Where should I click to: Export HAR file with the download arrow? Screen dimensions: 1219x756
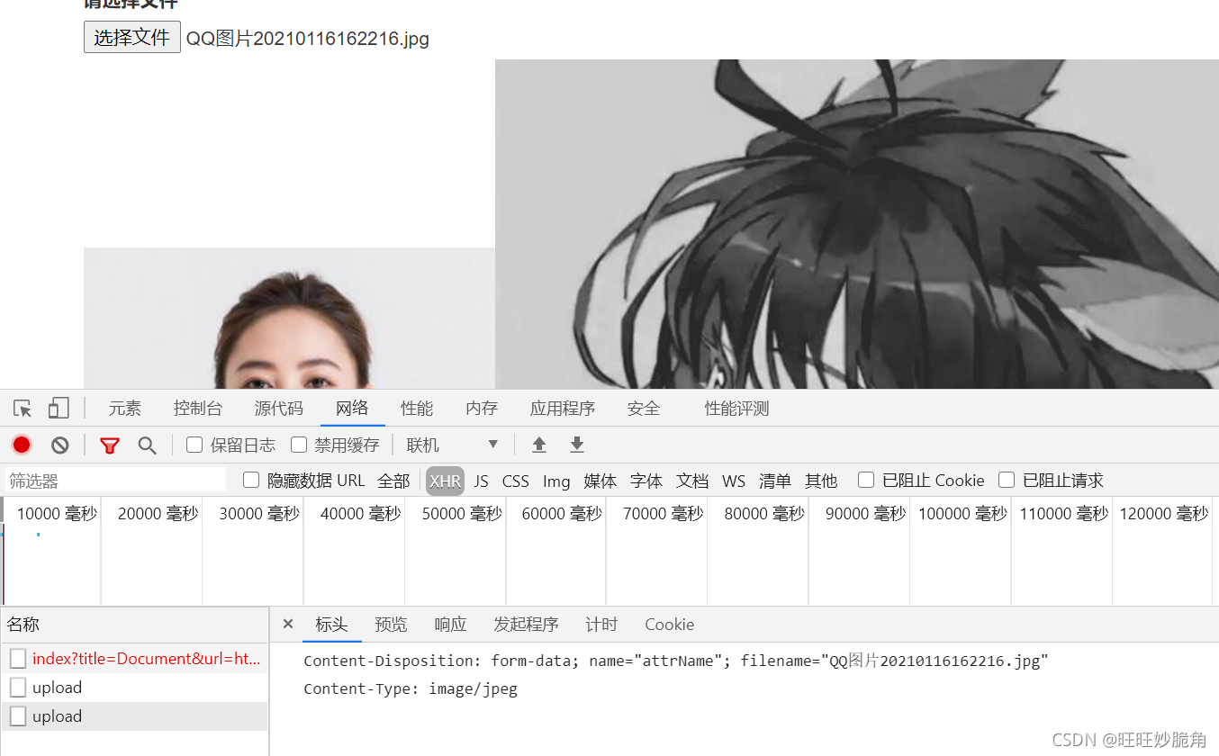[x=577, y=445]
